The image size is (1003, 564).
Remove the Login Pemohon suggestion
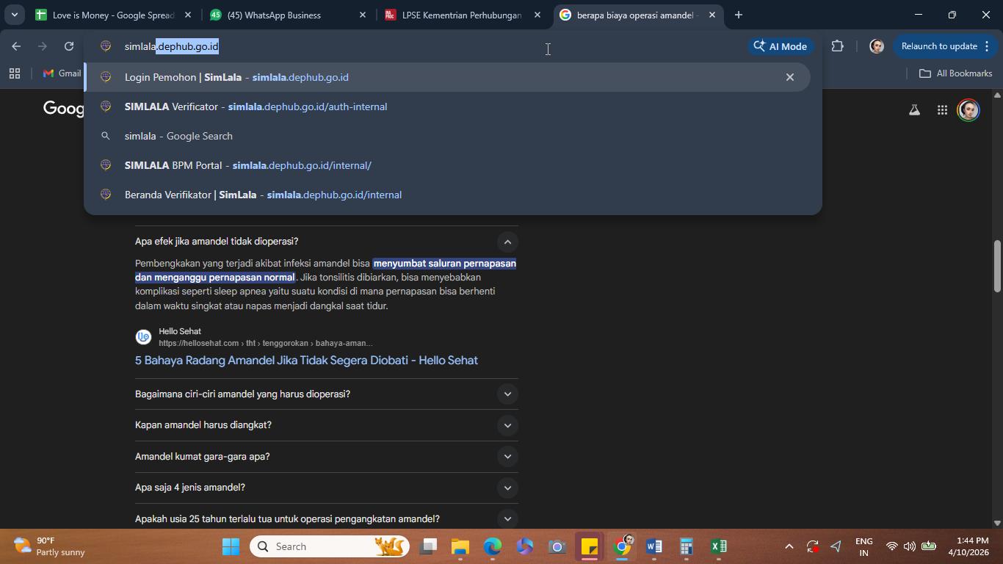click(x=790, y=77)
